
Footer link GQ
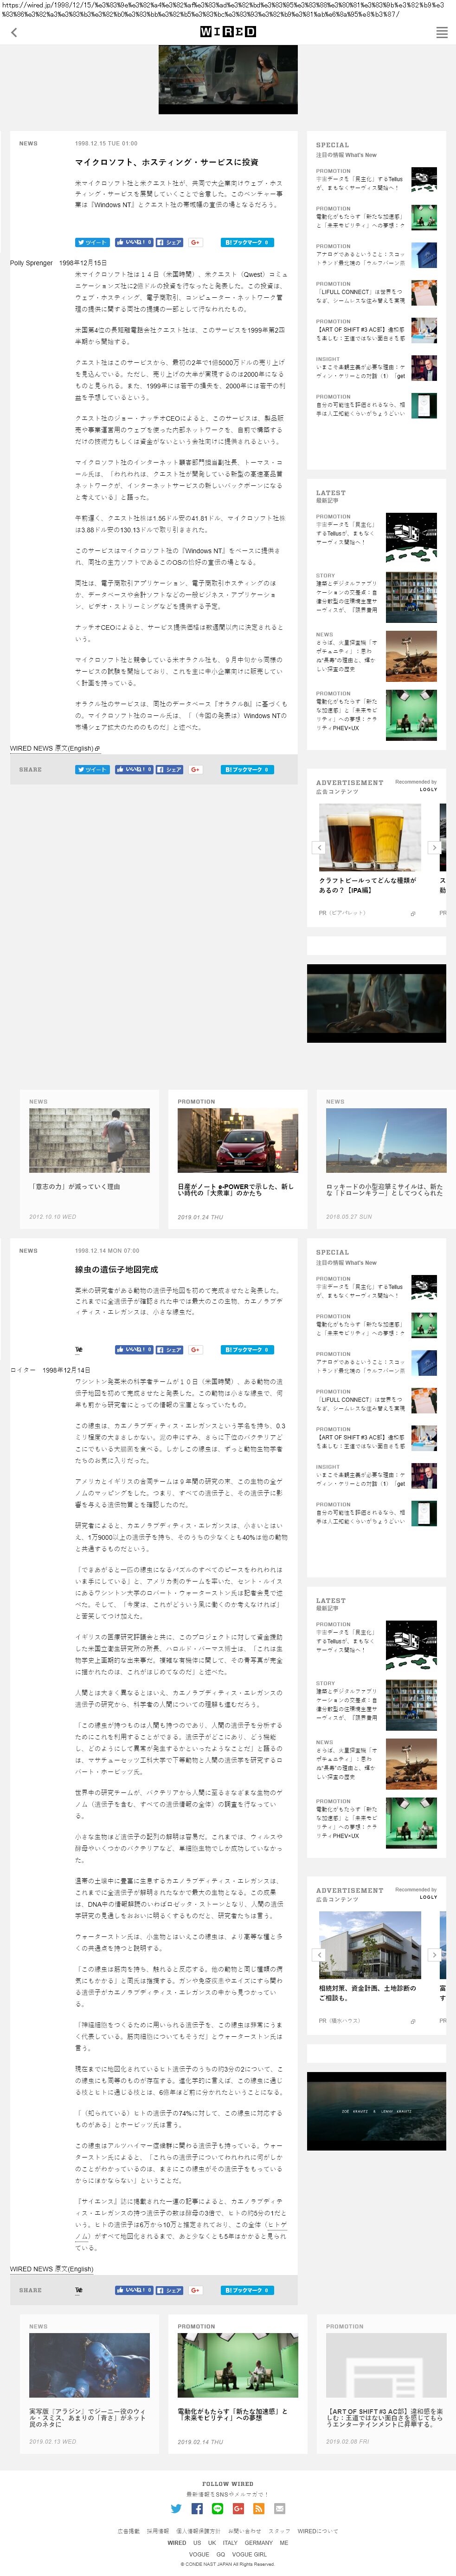click(220, 2554)
